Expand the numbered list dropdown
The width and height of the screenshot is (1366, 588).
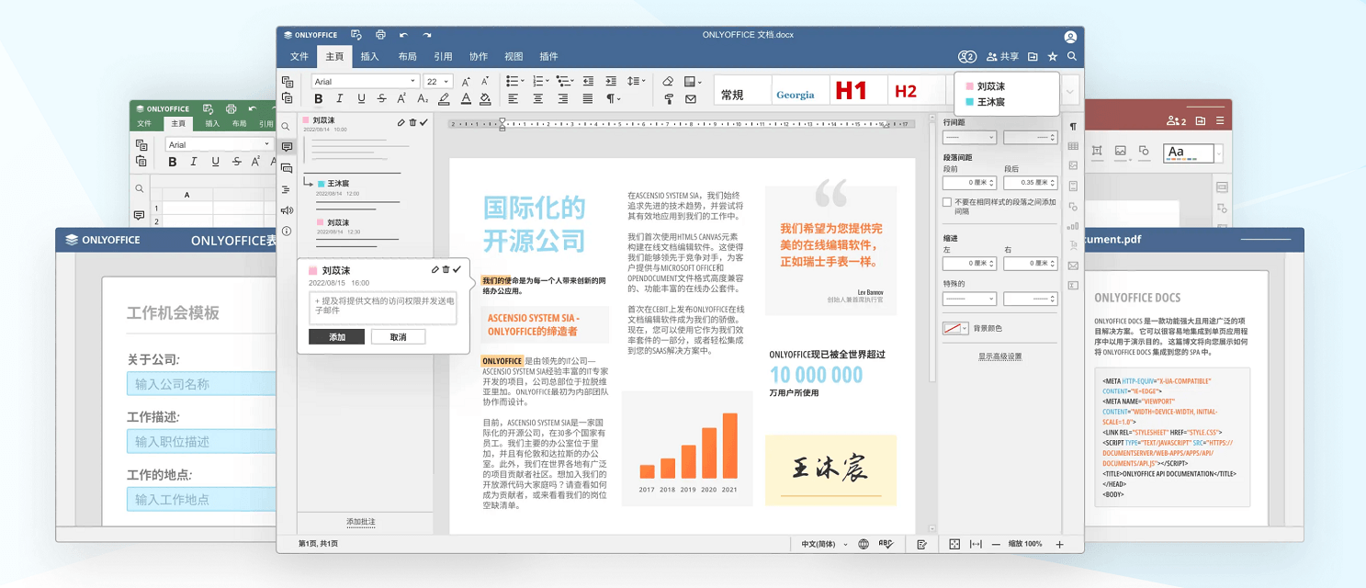coord(548,82)
